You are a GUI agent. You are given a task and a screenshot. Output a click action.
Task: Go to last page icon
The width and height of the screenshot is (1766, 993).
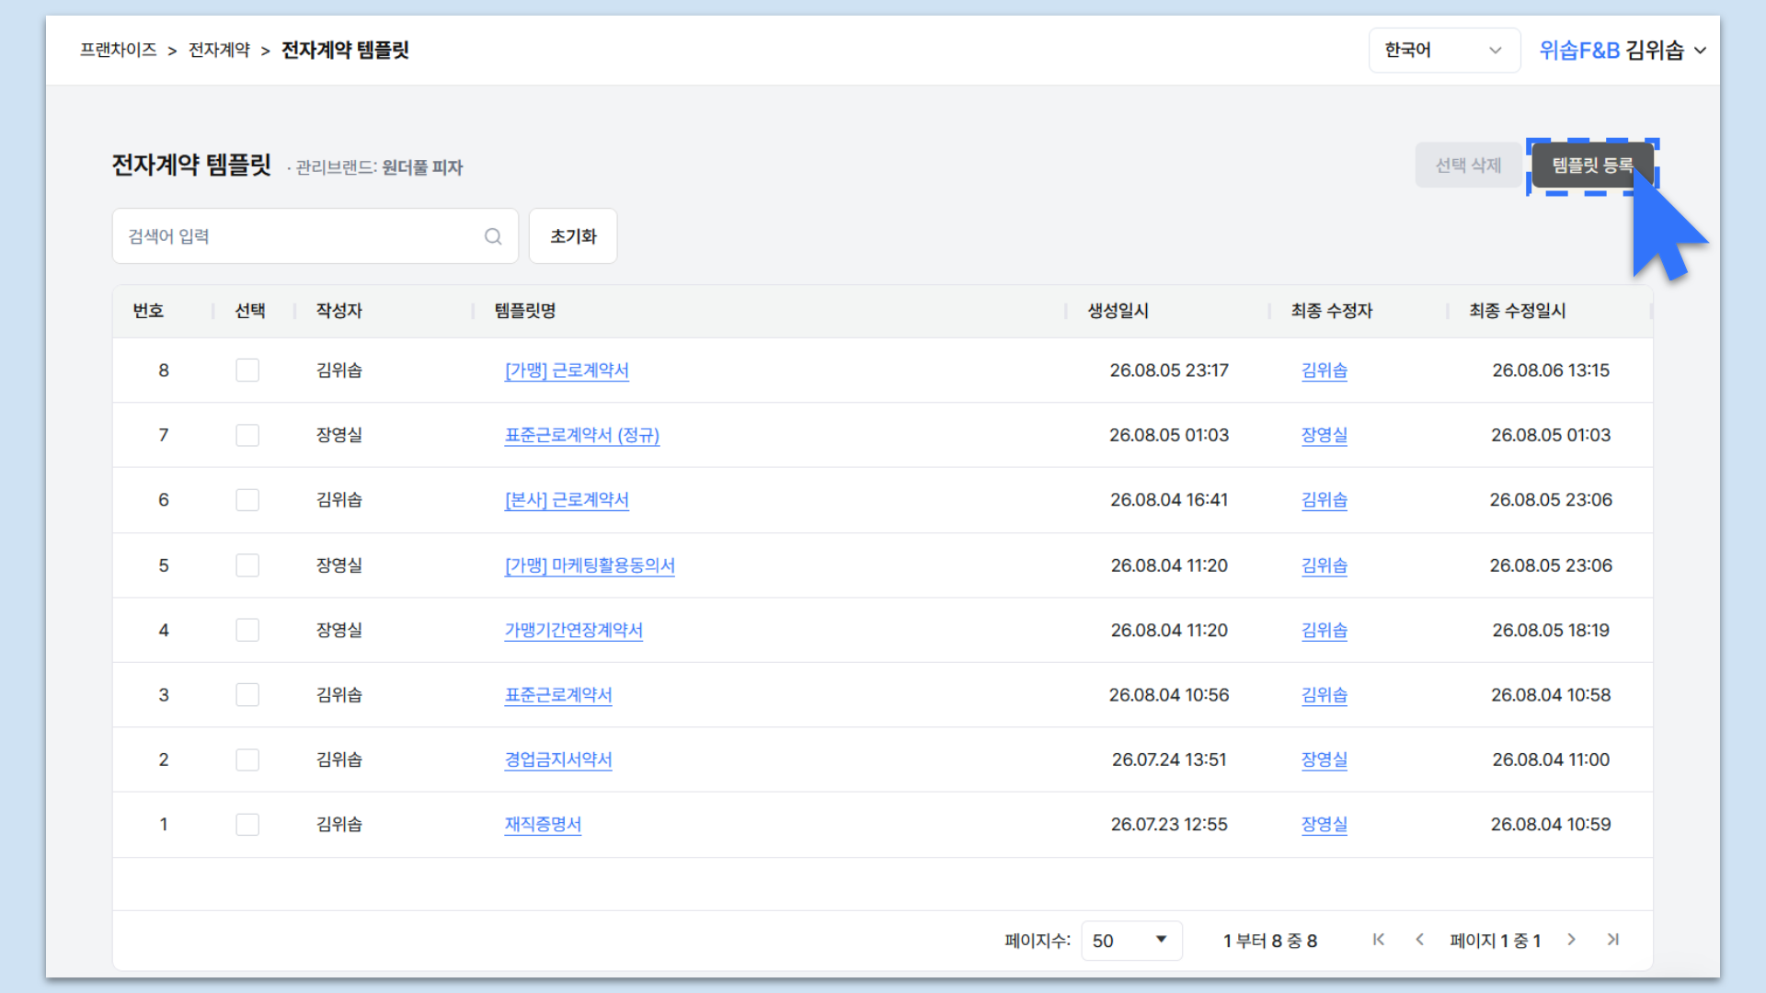click(x=1612, y=939)
